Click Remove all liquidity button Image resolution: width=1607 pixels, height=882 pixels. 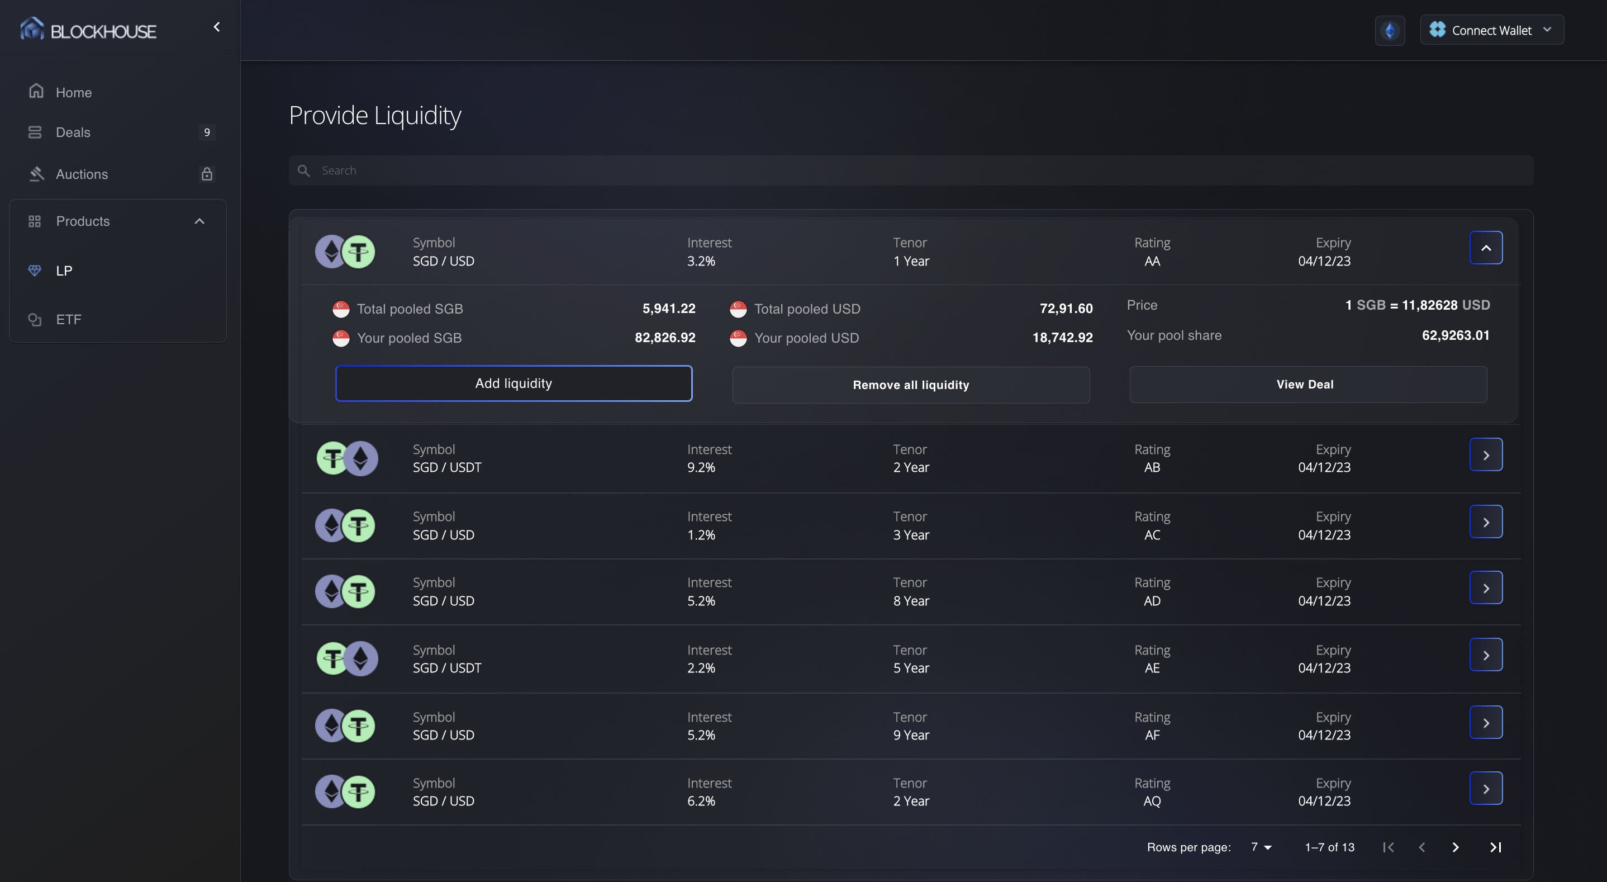point(910,385)
